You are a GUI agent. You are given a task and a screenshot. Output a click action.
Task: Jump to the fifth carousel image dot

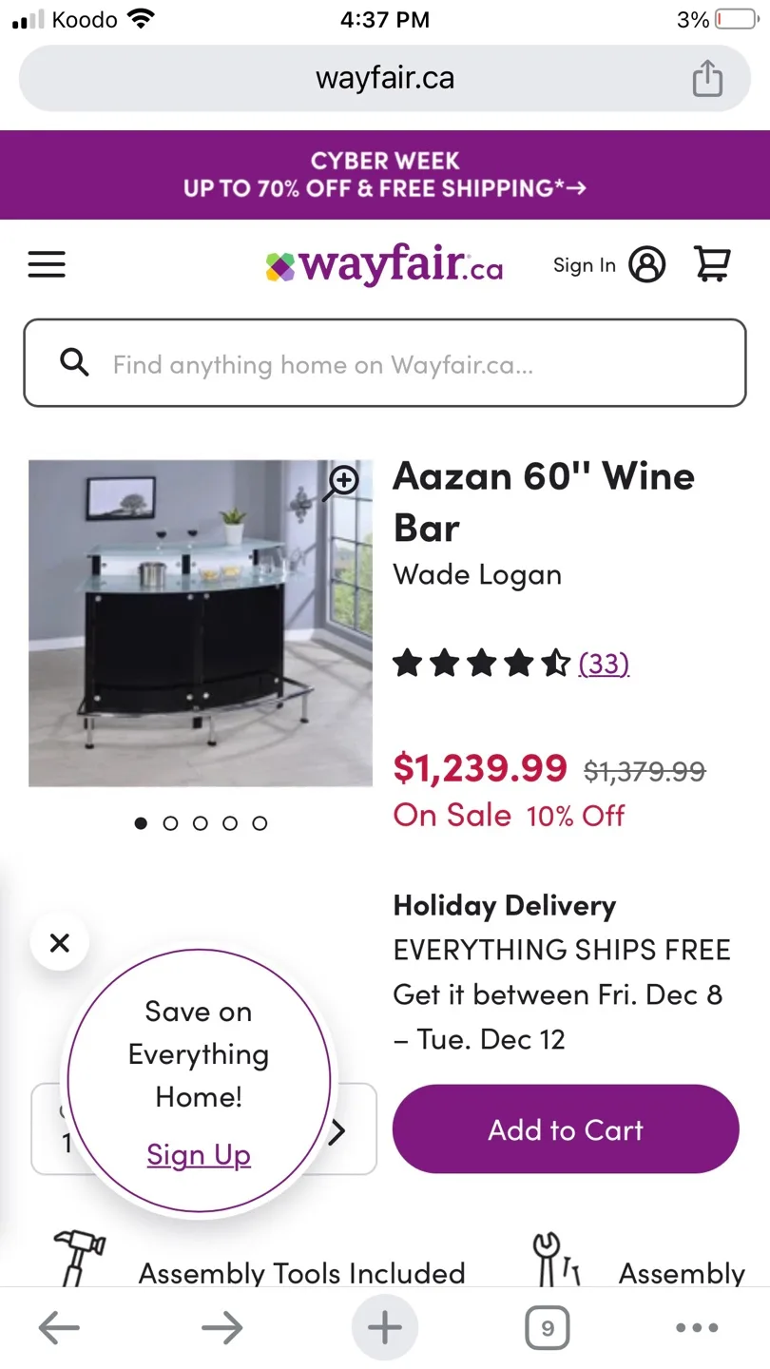[x=260, y=823]
